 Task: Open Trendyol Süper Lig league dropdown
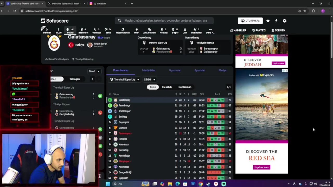click(125, 79)
